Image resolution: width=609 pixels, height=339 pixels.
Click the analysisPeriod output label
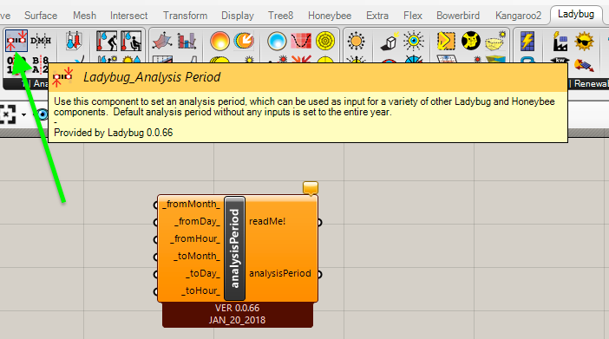click(x=280, y=273)
